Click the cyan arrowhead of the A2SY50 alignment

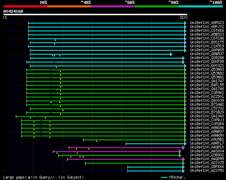[184, 171]
